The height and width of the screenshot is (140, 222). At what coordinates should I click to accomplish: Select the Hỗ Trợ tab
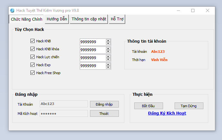coord(117,19)
